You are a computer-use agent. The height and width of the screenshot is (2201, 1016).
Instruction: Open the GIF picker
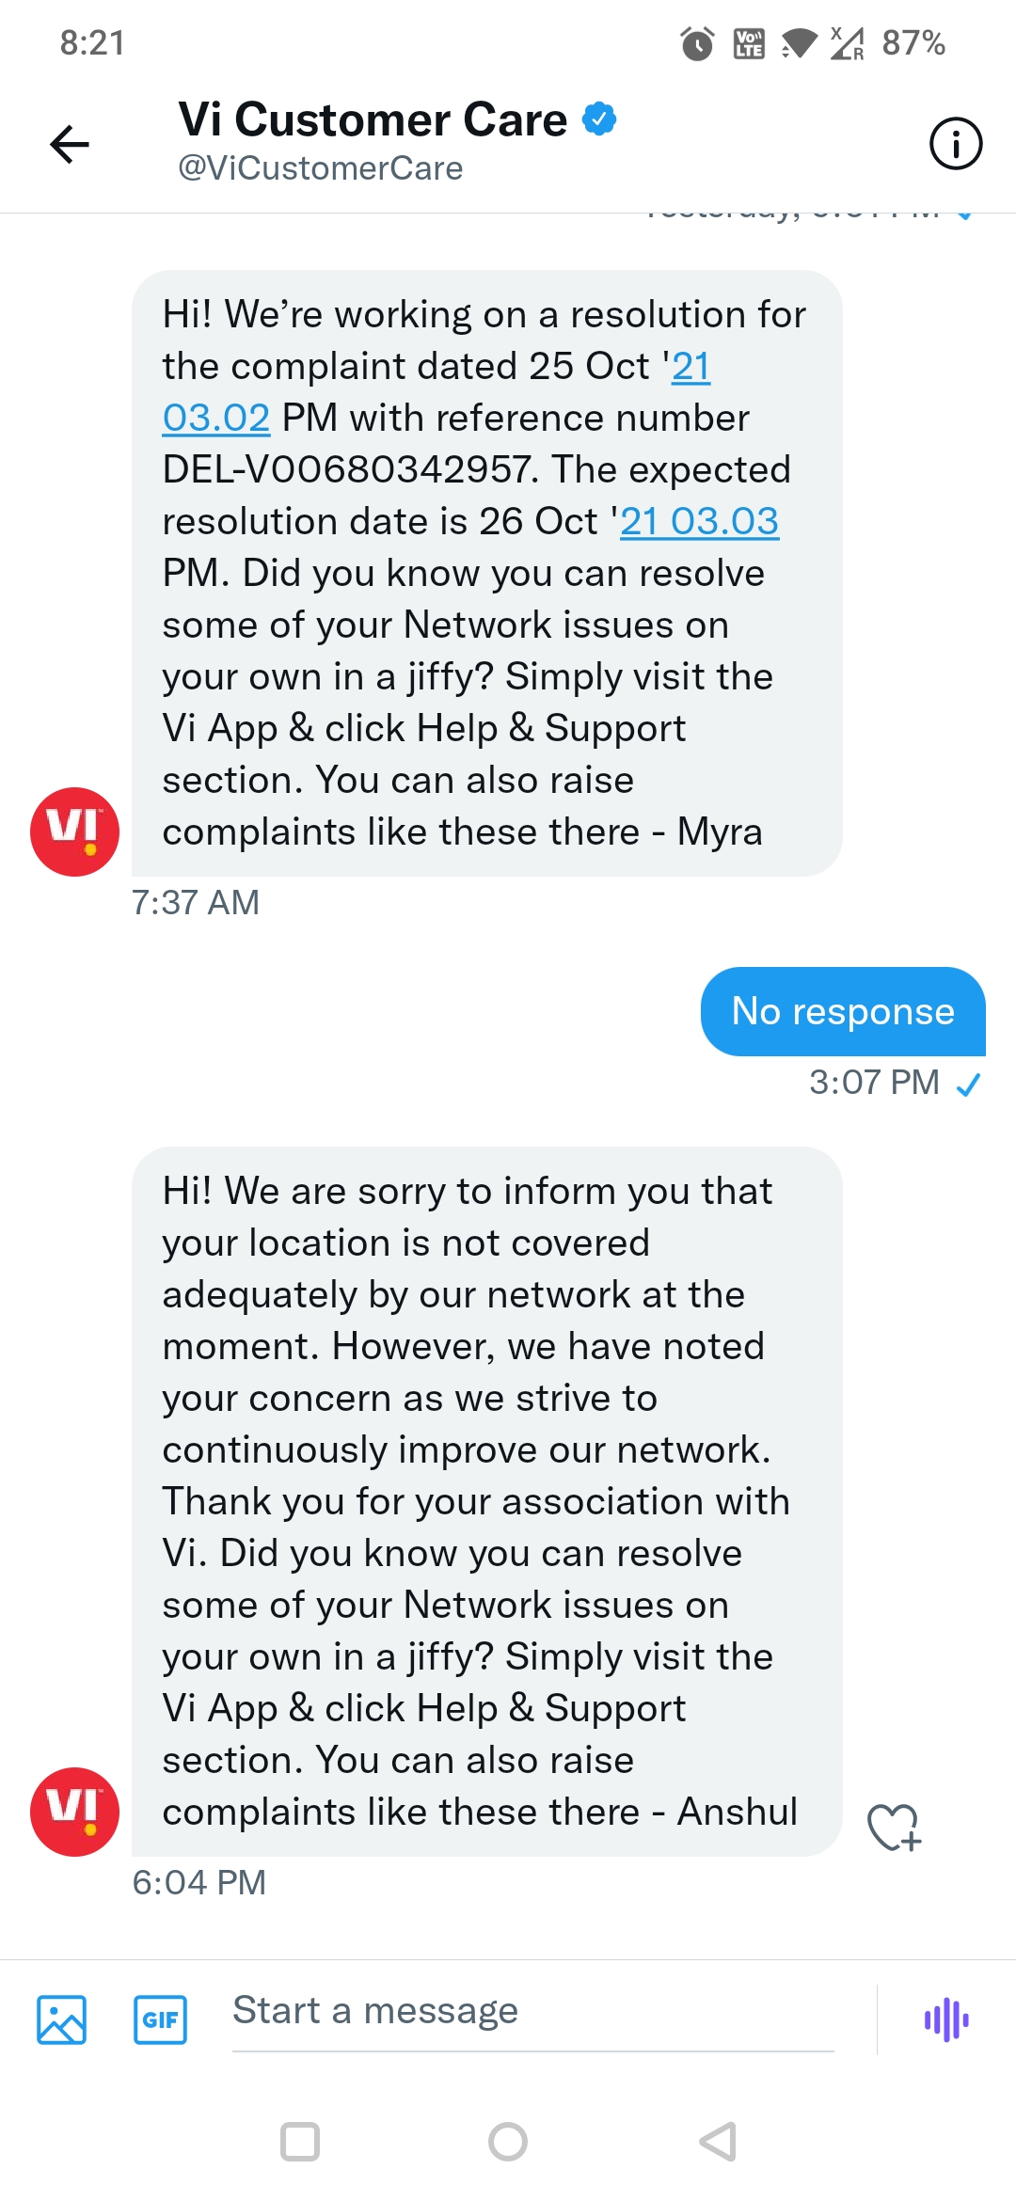click(x=160, y=2019)
